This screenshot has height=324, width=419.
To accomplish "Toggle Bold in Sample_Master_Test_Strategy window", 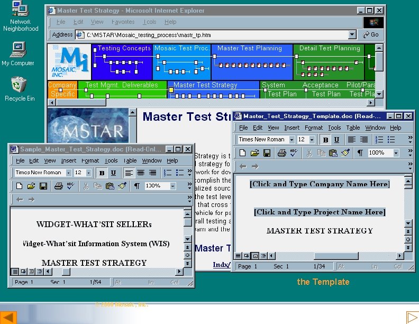I will point(102,173).
